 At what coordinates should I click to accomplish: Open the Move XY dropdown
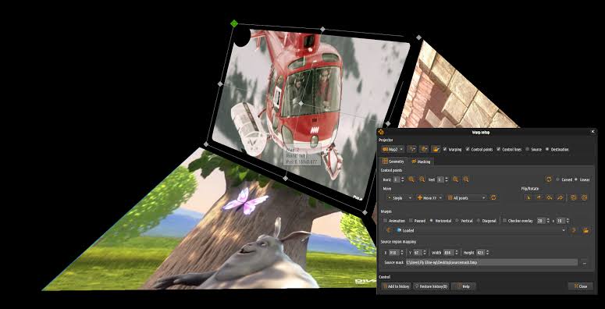click(x=430, y=197)
